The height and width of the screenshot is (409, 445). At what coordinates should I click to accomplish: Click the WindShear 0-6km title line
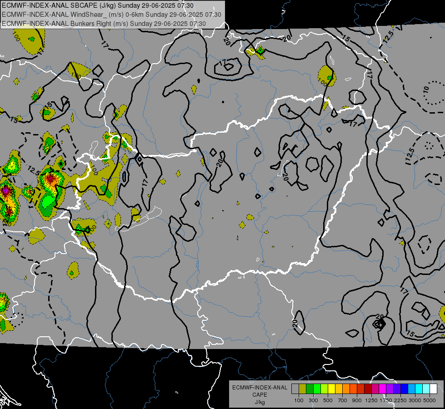tap(111, 15)
